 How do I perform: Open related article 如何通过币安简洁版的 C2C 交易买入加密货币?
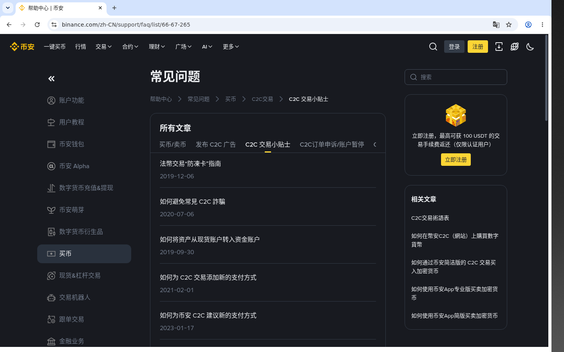tap(454, 267)
